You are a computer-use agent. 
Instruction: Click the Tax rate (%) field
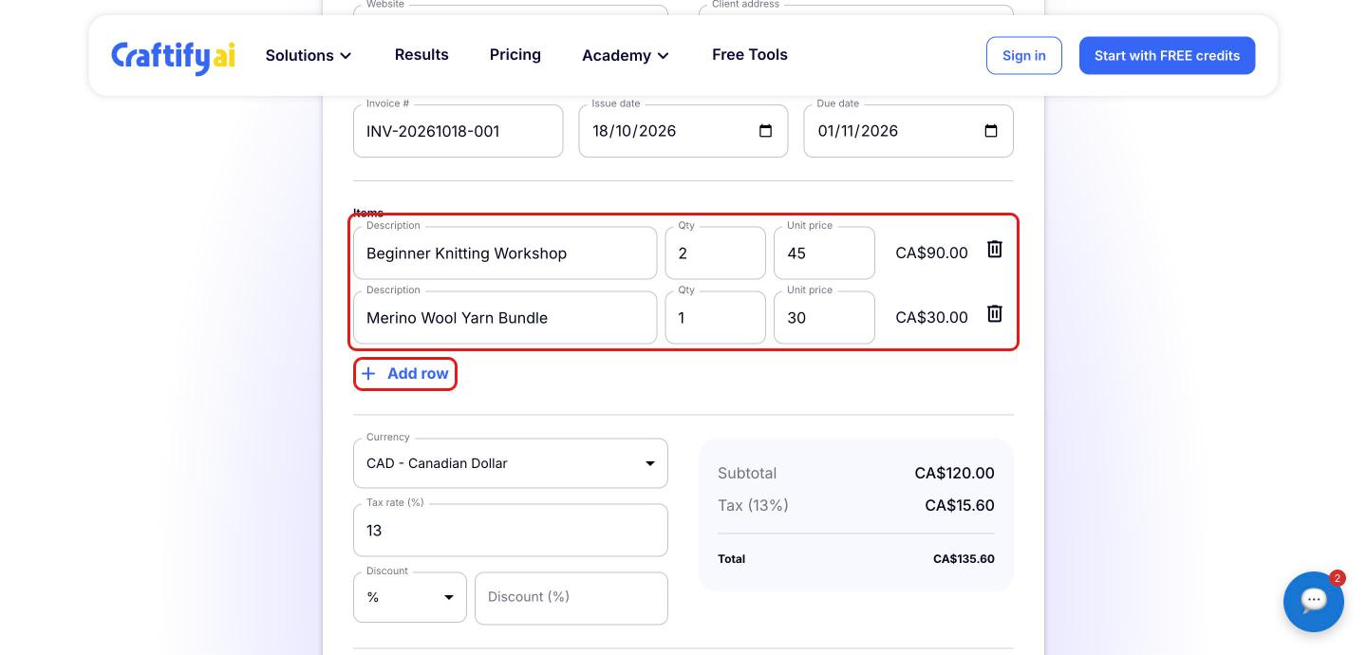click(x=511, y=530)
